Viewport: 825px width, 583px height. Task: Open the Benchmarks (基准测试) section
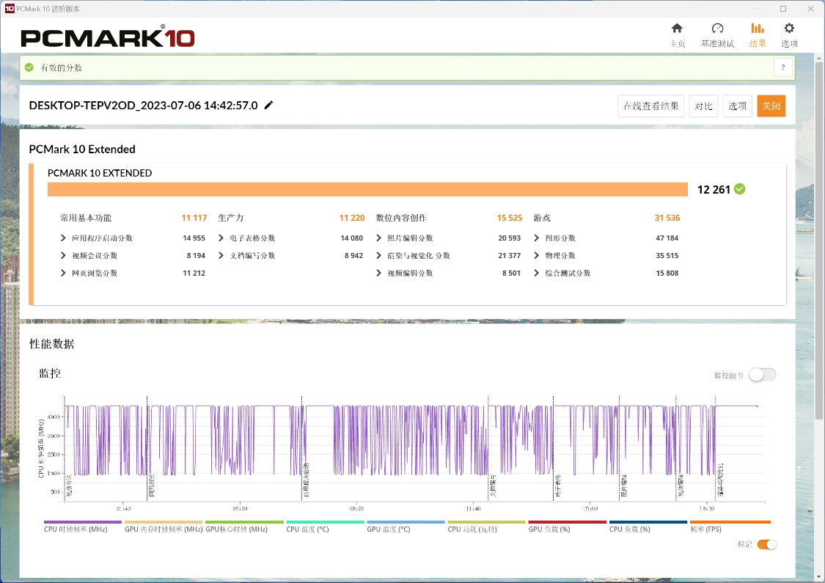(x=717, y=35)
